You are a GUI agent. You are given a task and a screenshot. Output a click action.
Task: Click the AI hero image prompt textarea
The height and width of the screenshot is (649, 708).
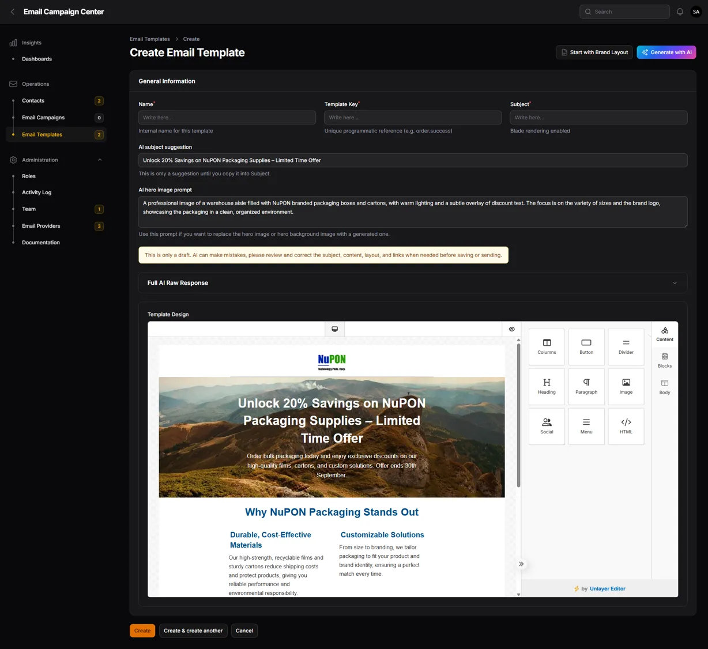(x=413, y=212)
